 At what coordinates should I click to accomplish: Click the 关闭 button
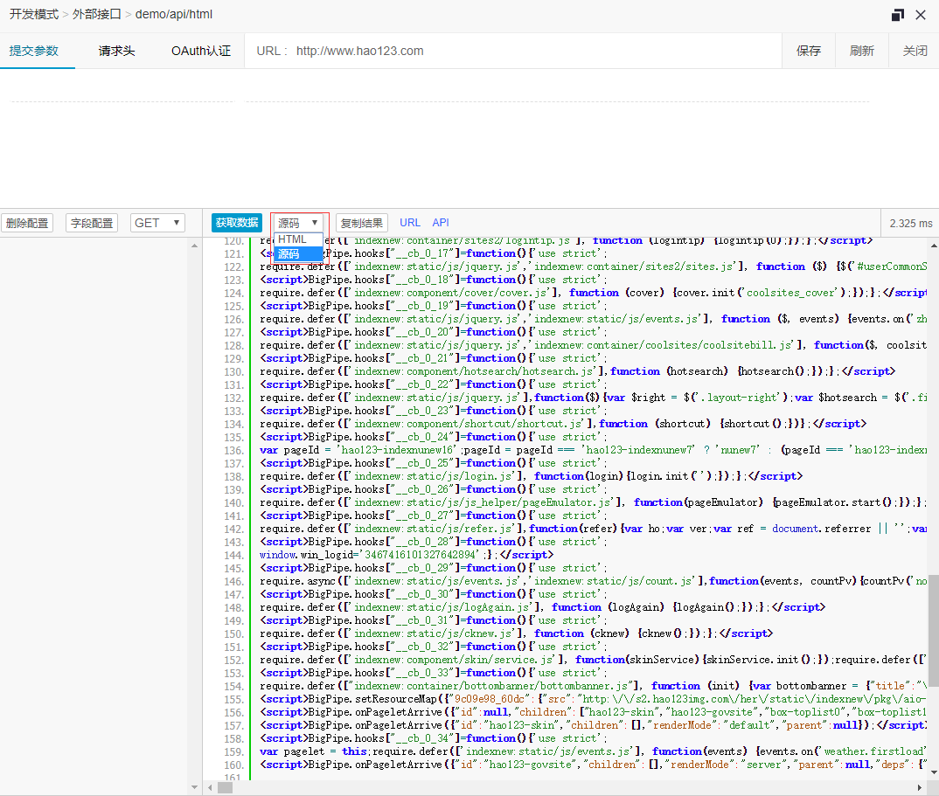915,51
